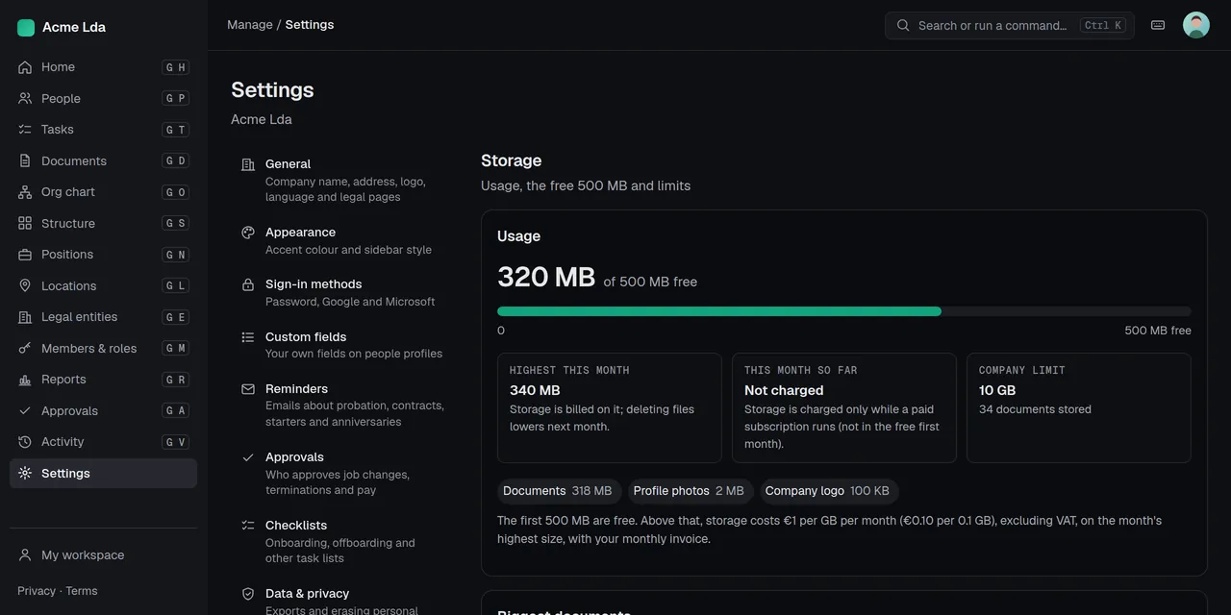Click the Approvals checkmark icon in sidebar

tap(25, 410)
